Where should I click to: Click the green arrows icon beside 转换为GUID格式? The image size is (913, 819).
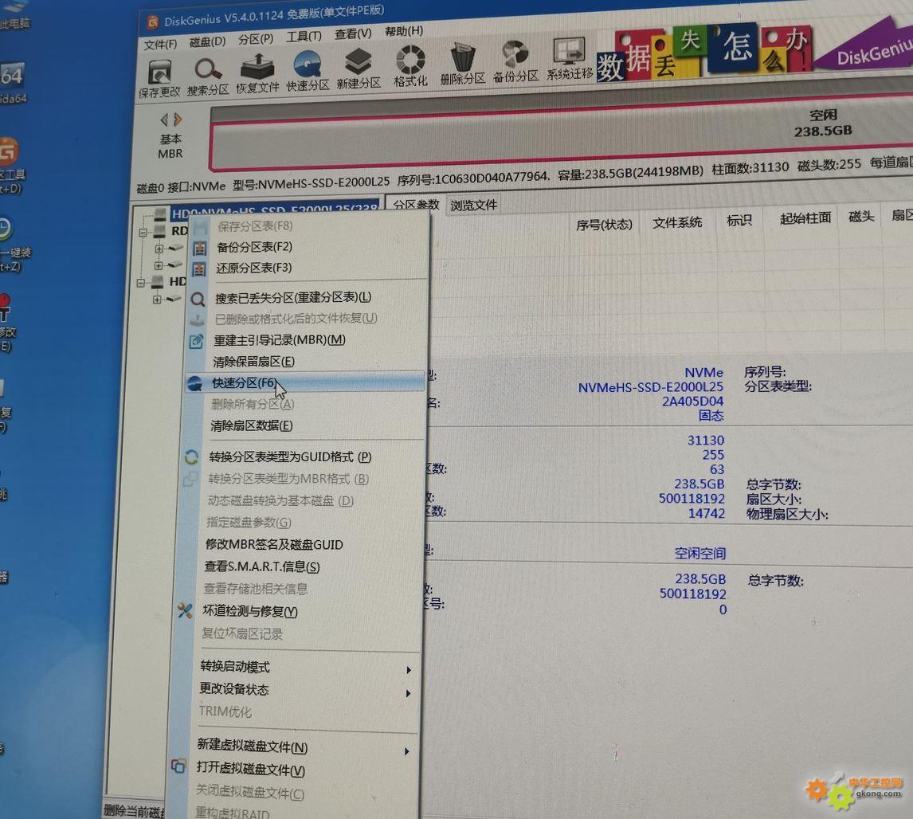(x=191, y=457)
